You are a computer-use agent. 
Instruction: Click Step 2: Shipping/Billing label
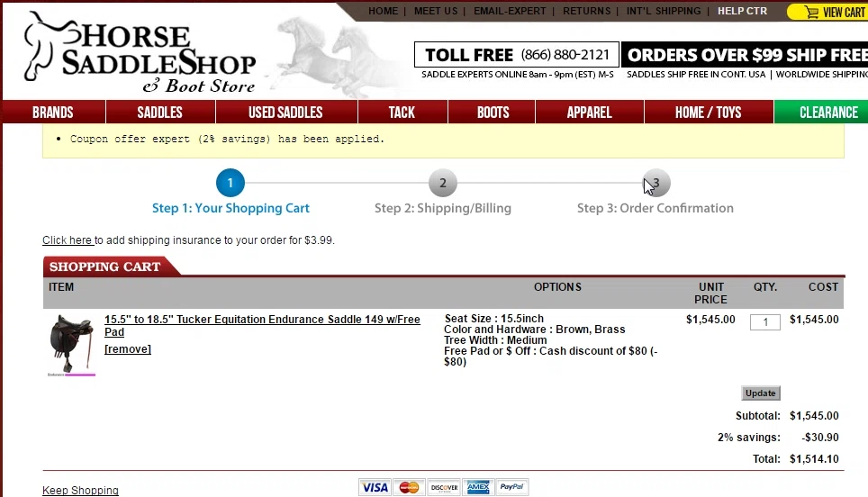443,208
